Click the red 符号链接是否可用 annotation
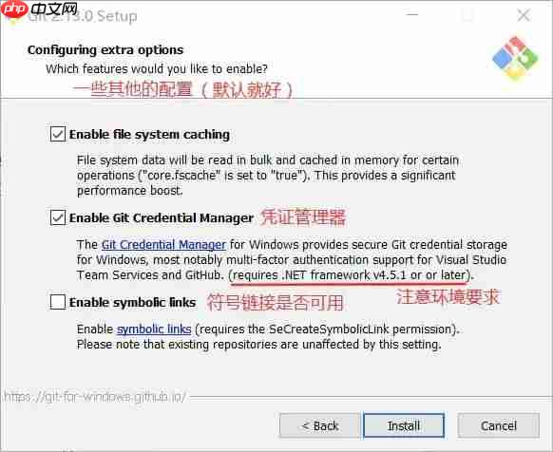Screen dimensions: 553x452 pos(276,303)
